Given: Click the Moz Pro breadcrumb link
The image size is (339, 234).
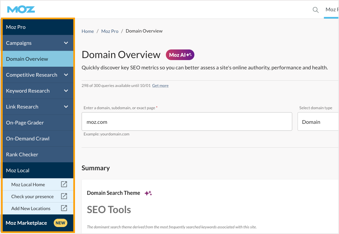Looking at the screenshot, I should [x=110, y=31].
